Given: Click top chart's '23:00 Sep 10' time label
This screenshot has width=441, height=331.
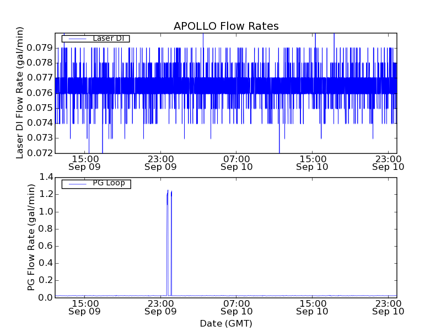Looking at the screenshot, I should click(388, 163).
